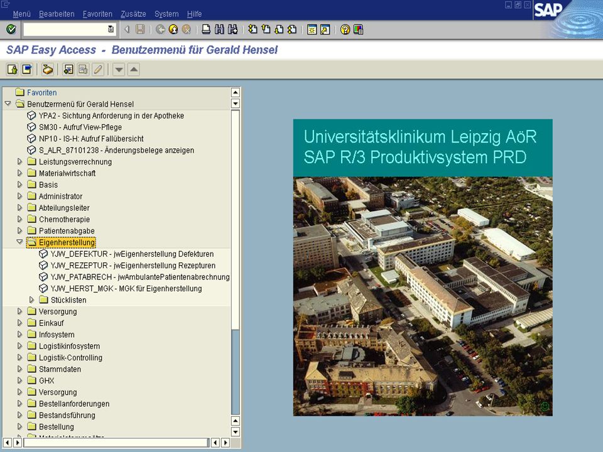This screenshot has width=603, height=452.
Task: Select YJW_REZEPTUR - jwEigenherstellung Rezepturen
Action: pos(133,266)
